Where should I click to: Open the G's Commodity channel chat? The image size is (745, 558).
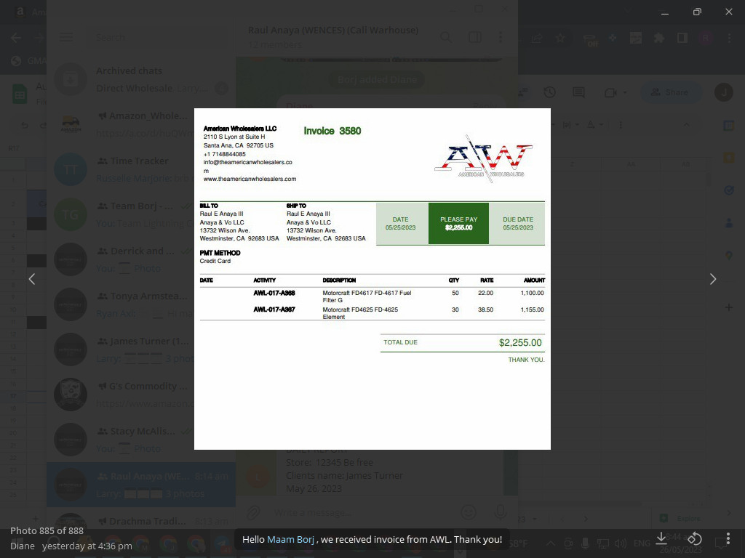tap(141, 395)
